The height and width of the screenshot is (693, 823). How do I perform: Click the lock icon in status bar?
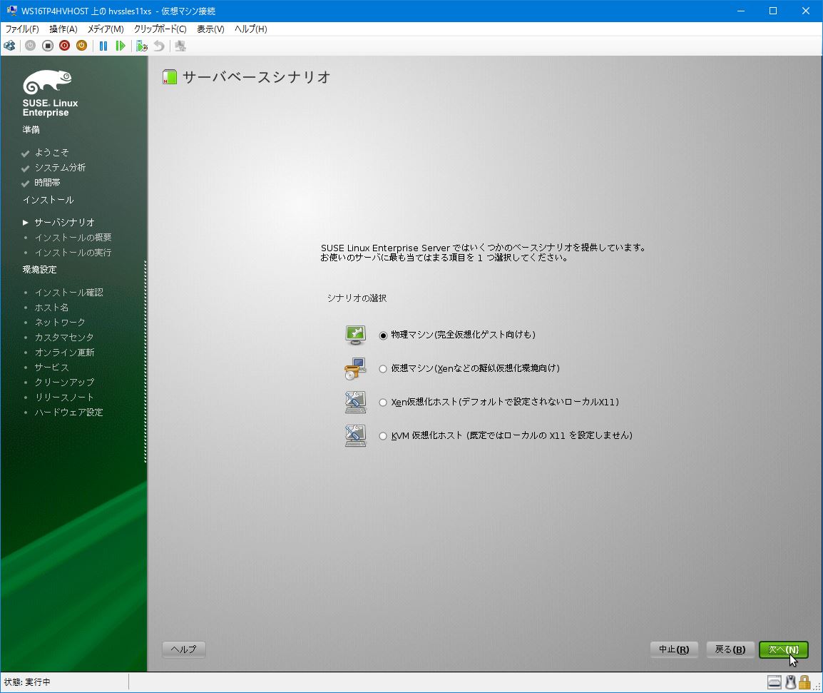804,682
